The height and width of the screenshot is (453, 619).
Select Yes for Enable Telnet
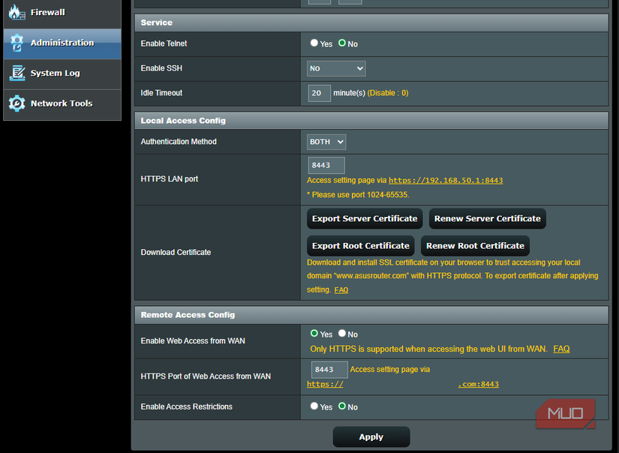(x=314, y=43)
